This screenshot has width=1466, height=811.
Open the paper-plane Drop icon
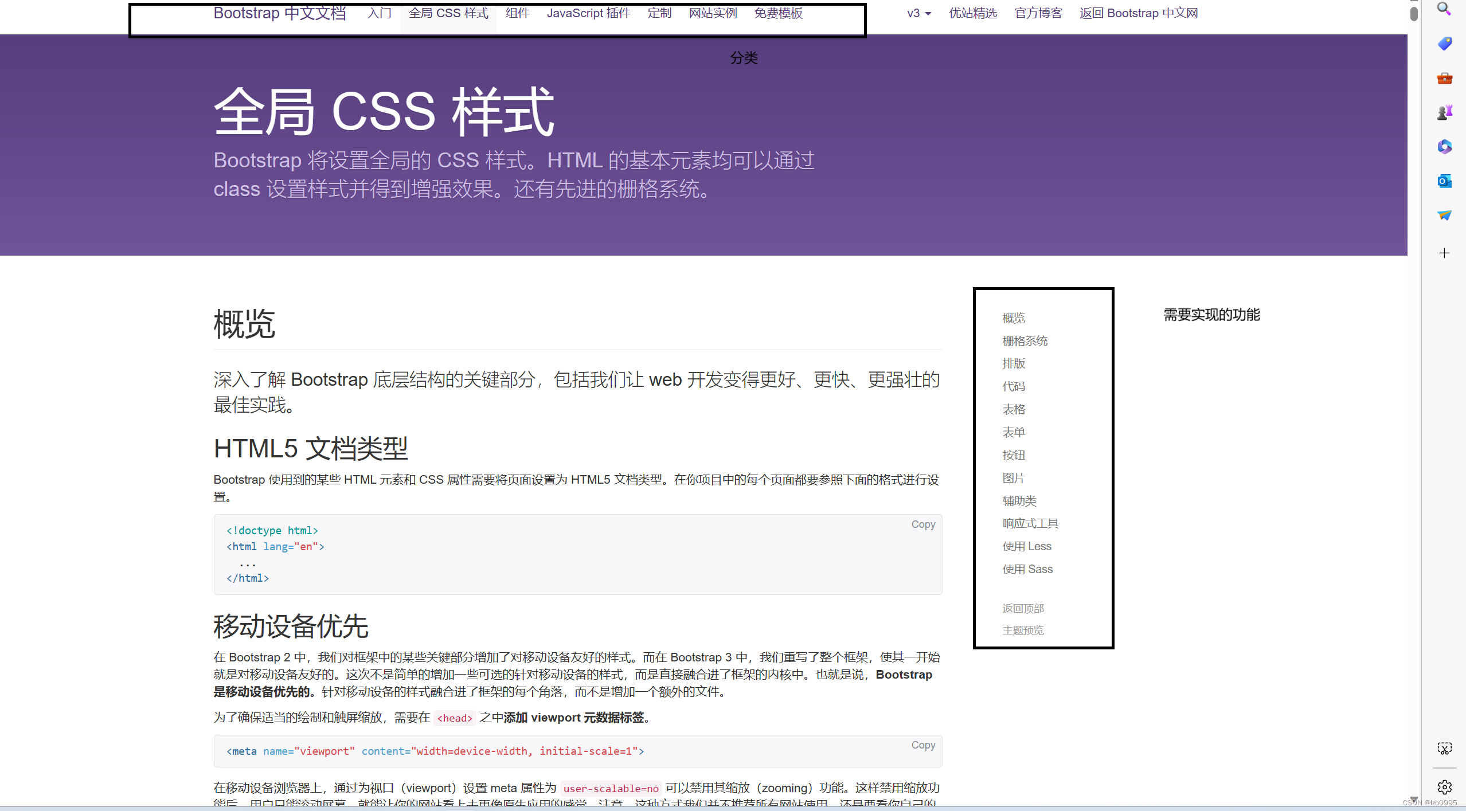tap(1444, 216)
